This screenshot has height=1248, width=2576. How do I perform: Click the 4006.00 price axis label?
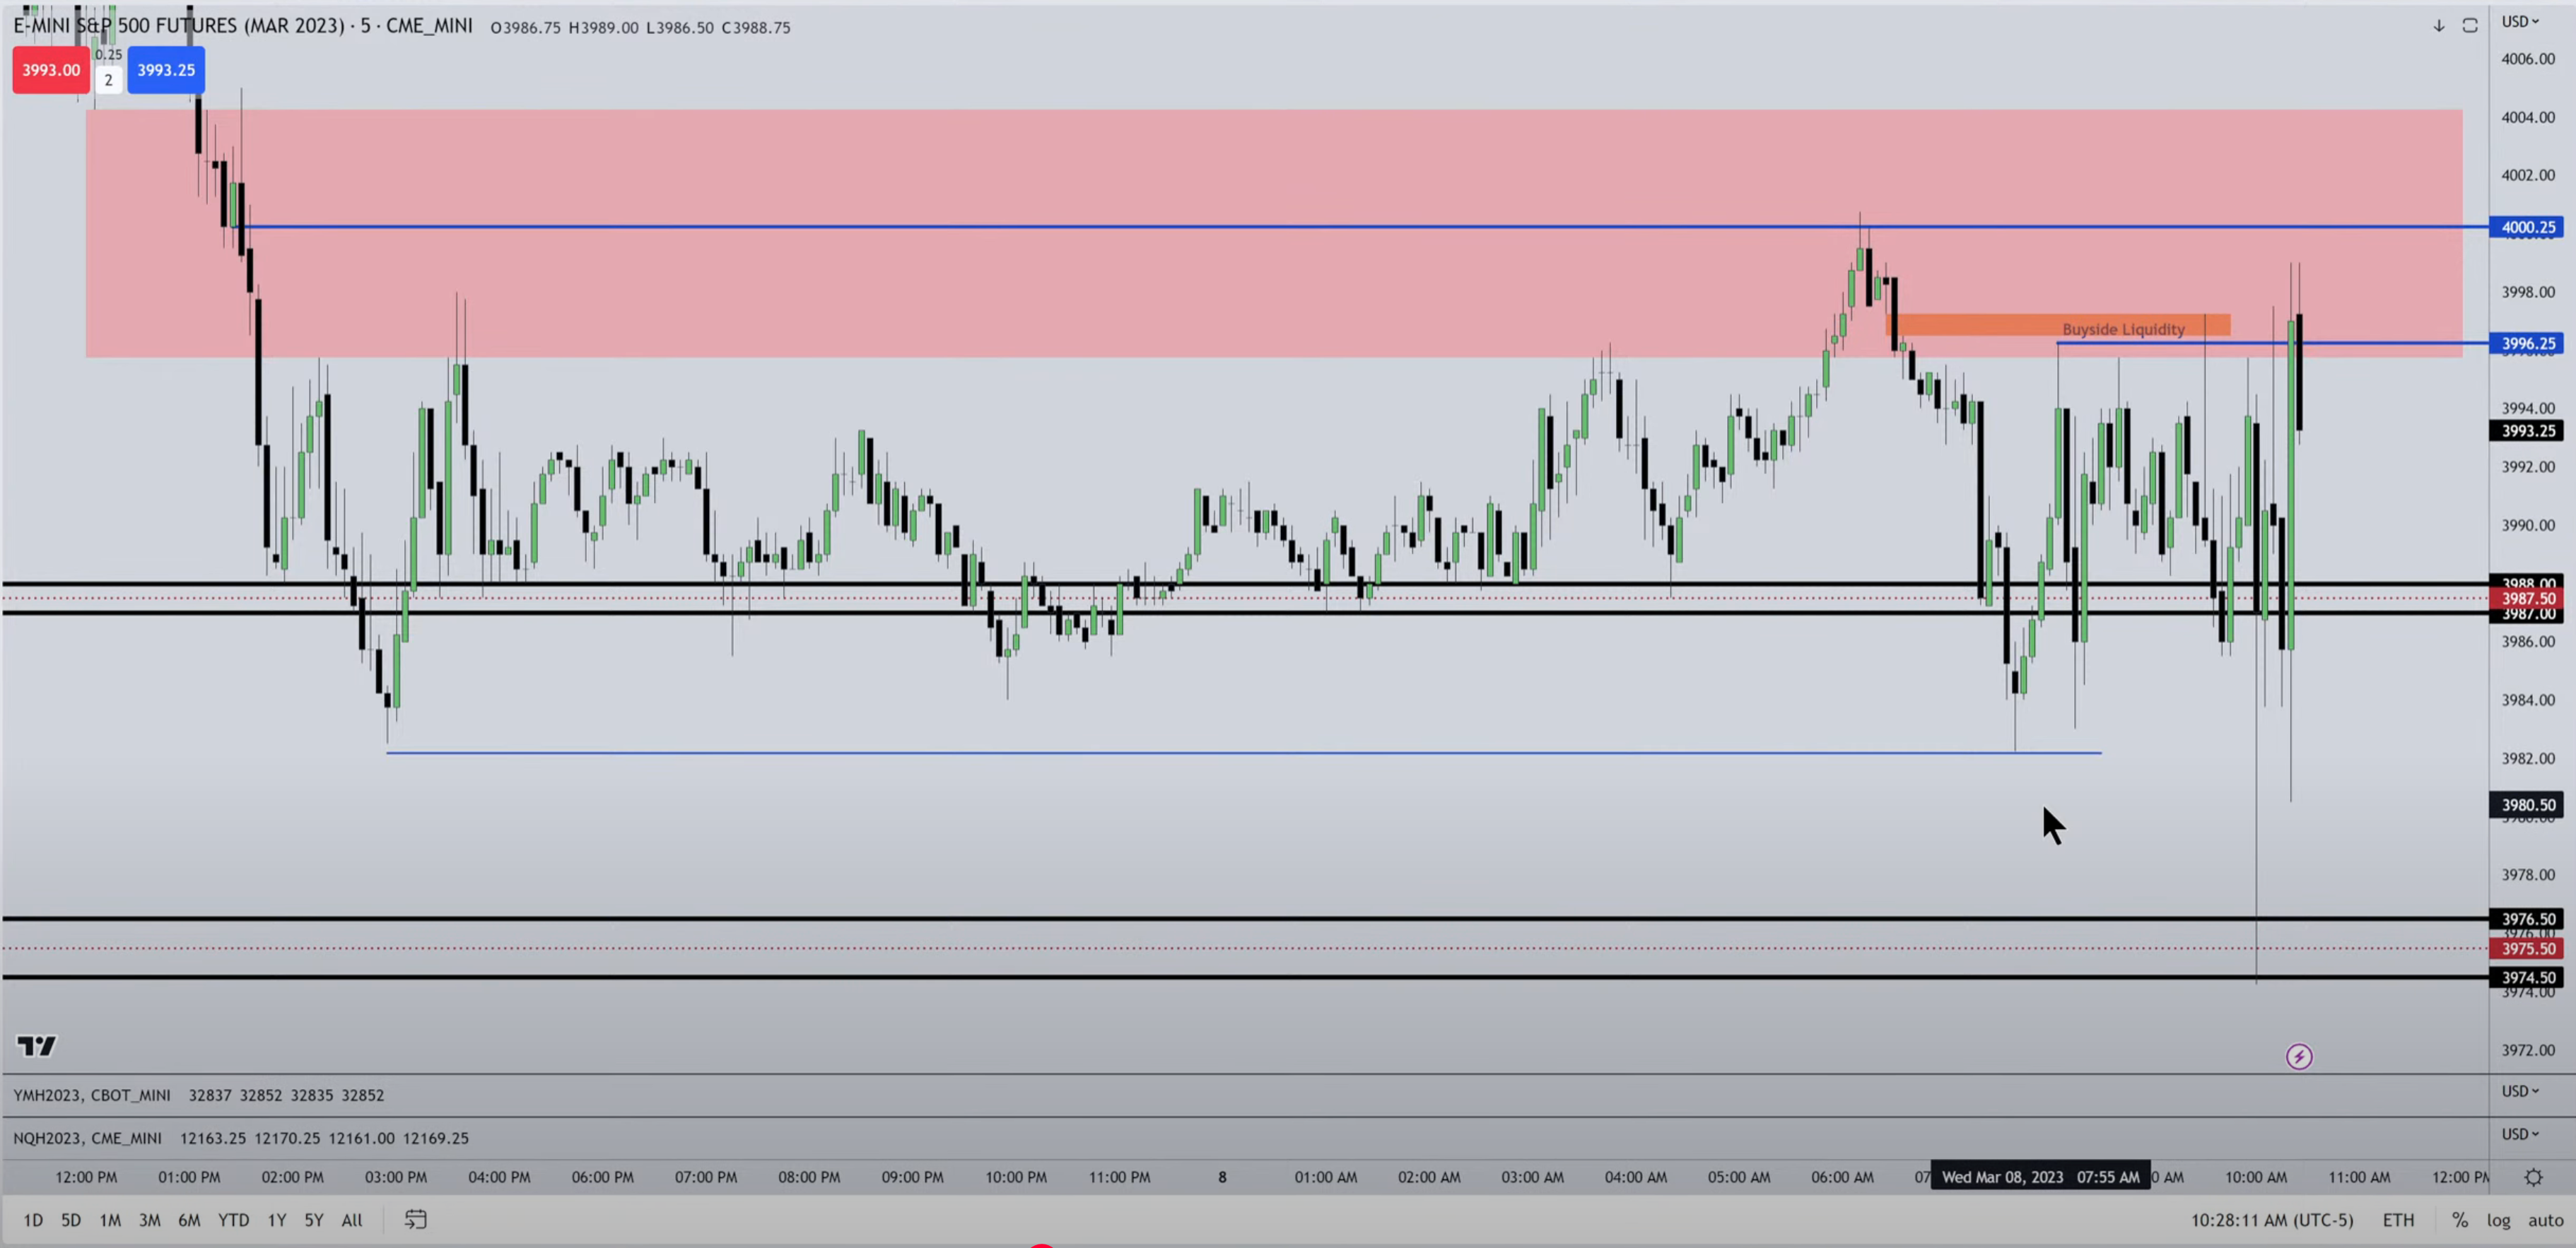(x=2528, y=59)
